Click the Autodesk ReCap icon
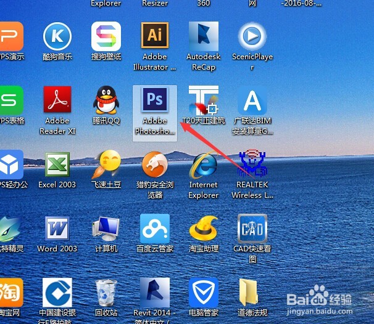 click(204, 36)
